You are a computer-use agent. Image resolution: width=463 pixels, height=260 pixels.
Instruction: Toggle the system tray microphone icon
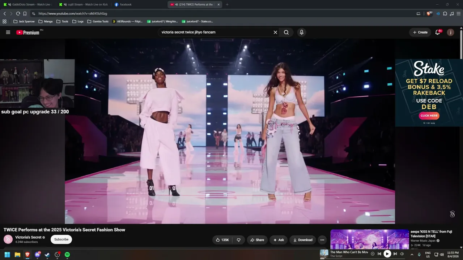point(419,255)
